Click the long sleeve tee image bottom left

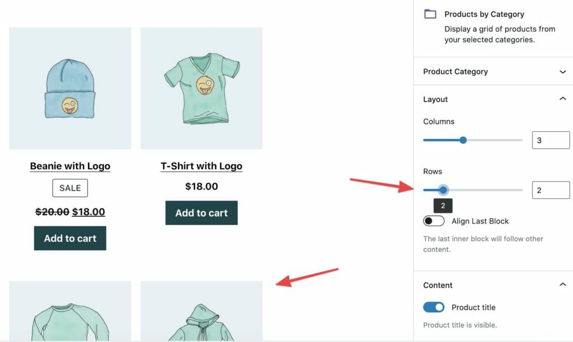[x=70, y=313]
